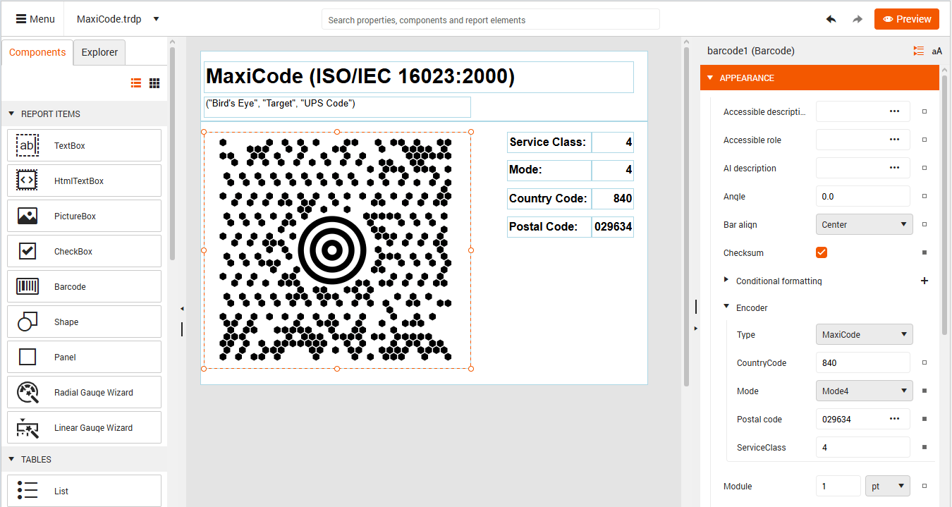Select the Radial Gauge Wizard component

[84, 392]
